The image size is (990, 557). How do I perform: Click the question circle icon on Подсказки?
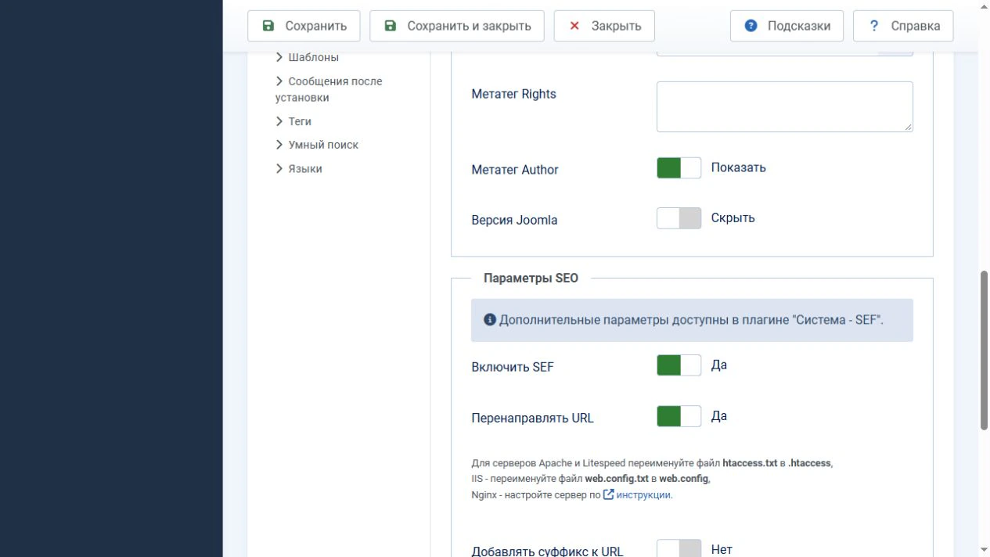(751, 26)
